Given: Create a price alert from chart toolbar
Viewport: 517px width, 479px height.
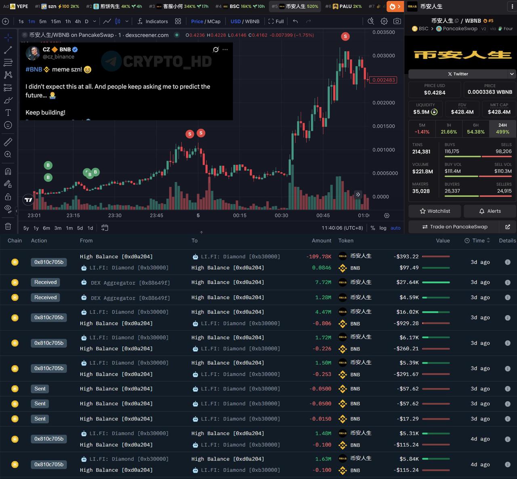Looking at the screenshot, I should pyautogui.click(x=371, y=21).
